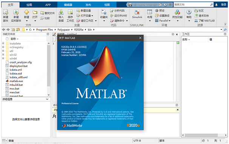Click the 导入数据 import data icon

[61, 12]
